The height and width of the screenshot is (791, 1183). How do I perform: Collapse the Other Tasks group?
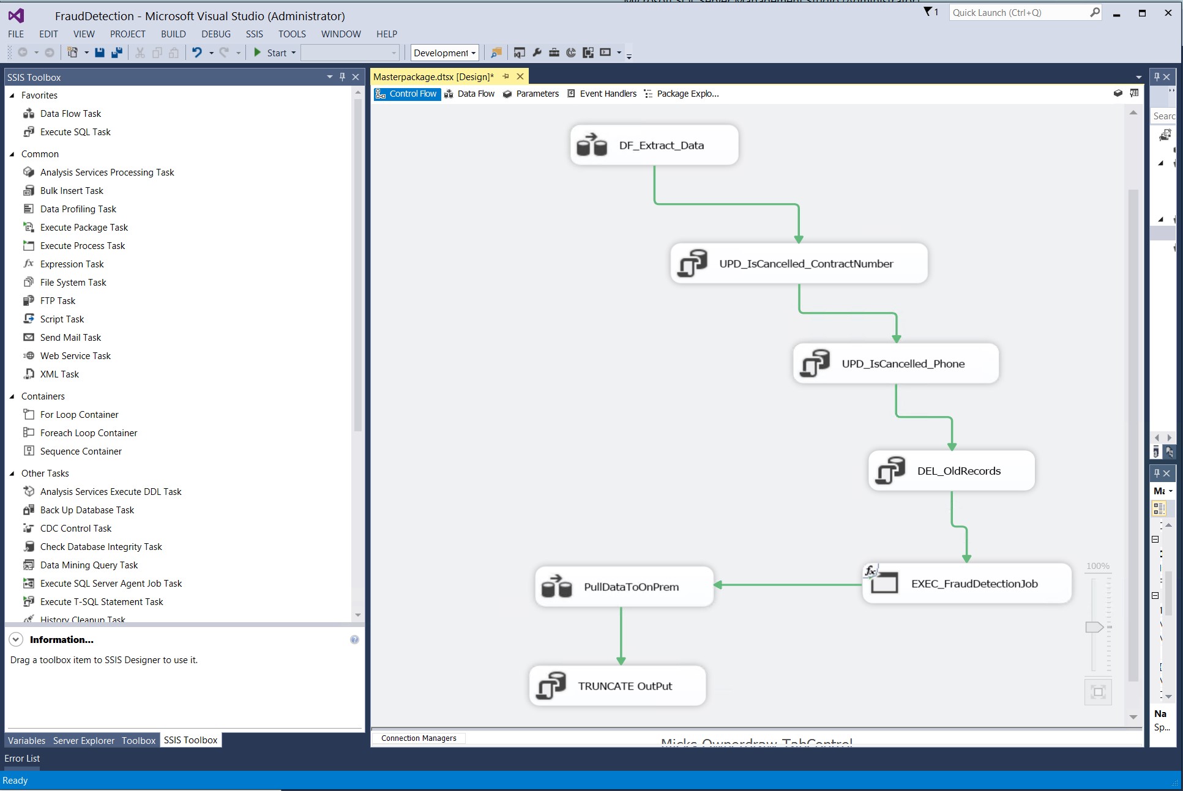pyautogui.click(x=12, y=473)
